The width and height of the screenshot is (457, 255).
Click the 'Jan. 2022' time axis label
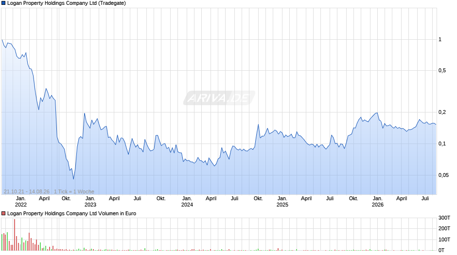coord(21,202)
